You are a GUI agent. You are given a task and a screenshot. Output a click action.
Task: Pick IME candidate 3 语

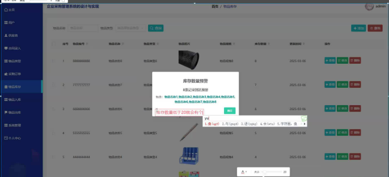tap(249, 124)
